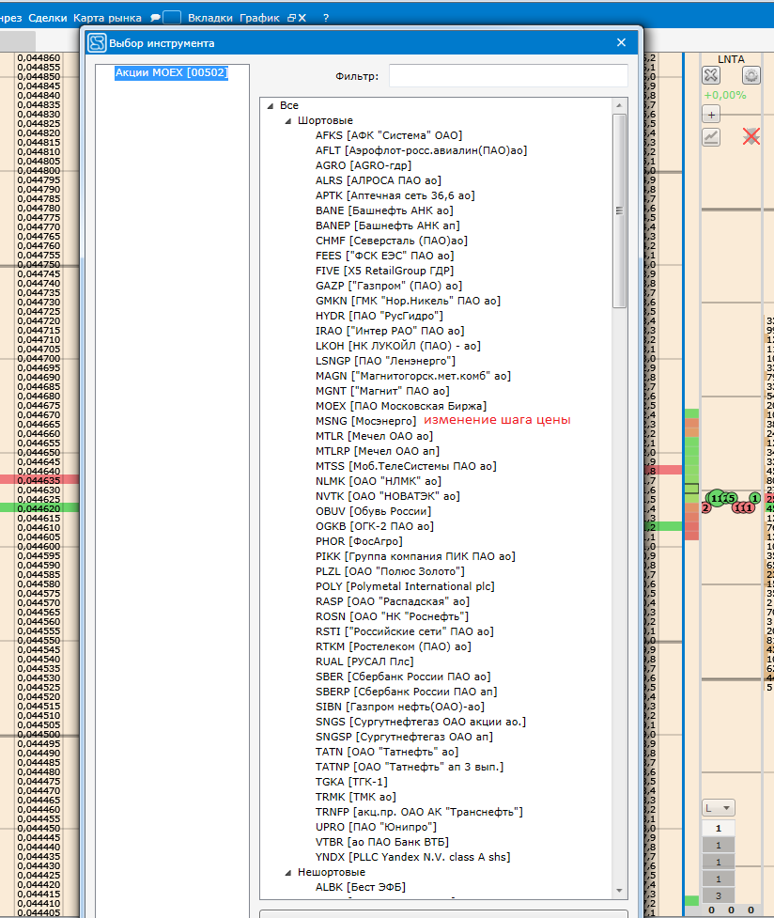Viewport: 774px width, 918px height.
Task: Select YNDX Yandex N.V. instrument
Action: 412,857
